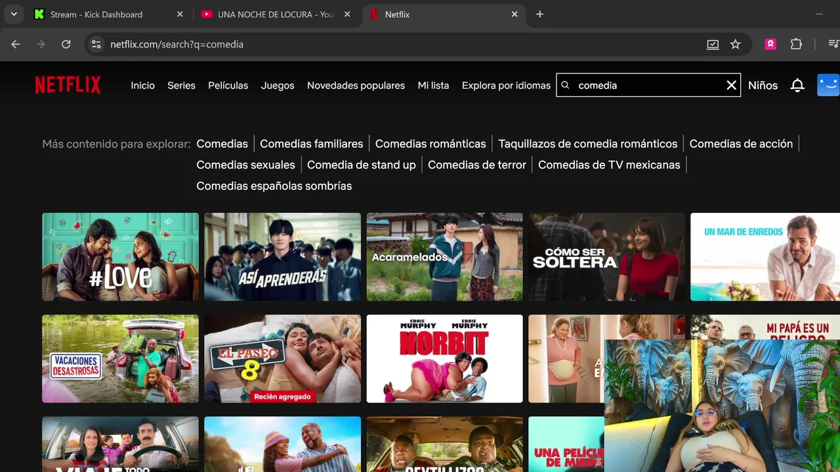Explore Comedias familiares
The height and width of the screenshot is (472, 840).
pos(311,144)
